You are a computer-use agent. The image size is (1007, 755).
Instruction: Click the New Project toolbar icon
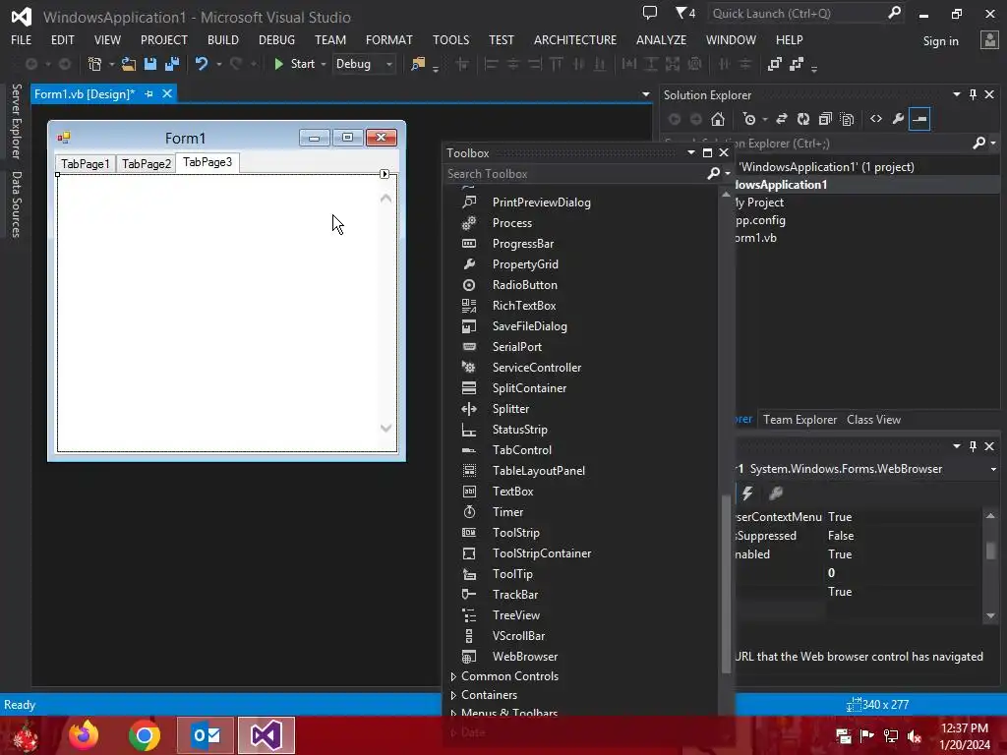click(94, 64)
